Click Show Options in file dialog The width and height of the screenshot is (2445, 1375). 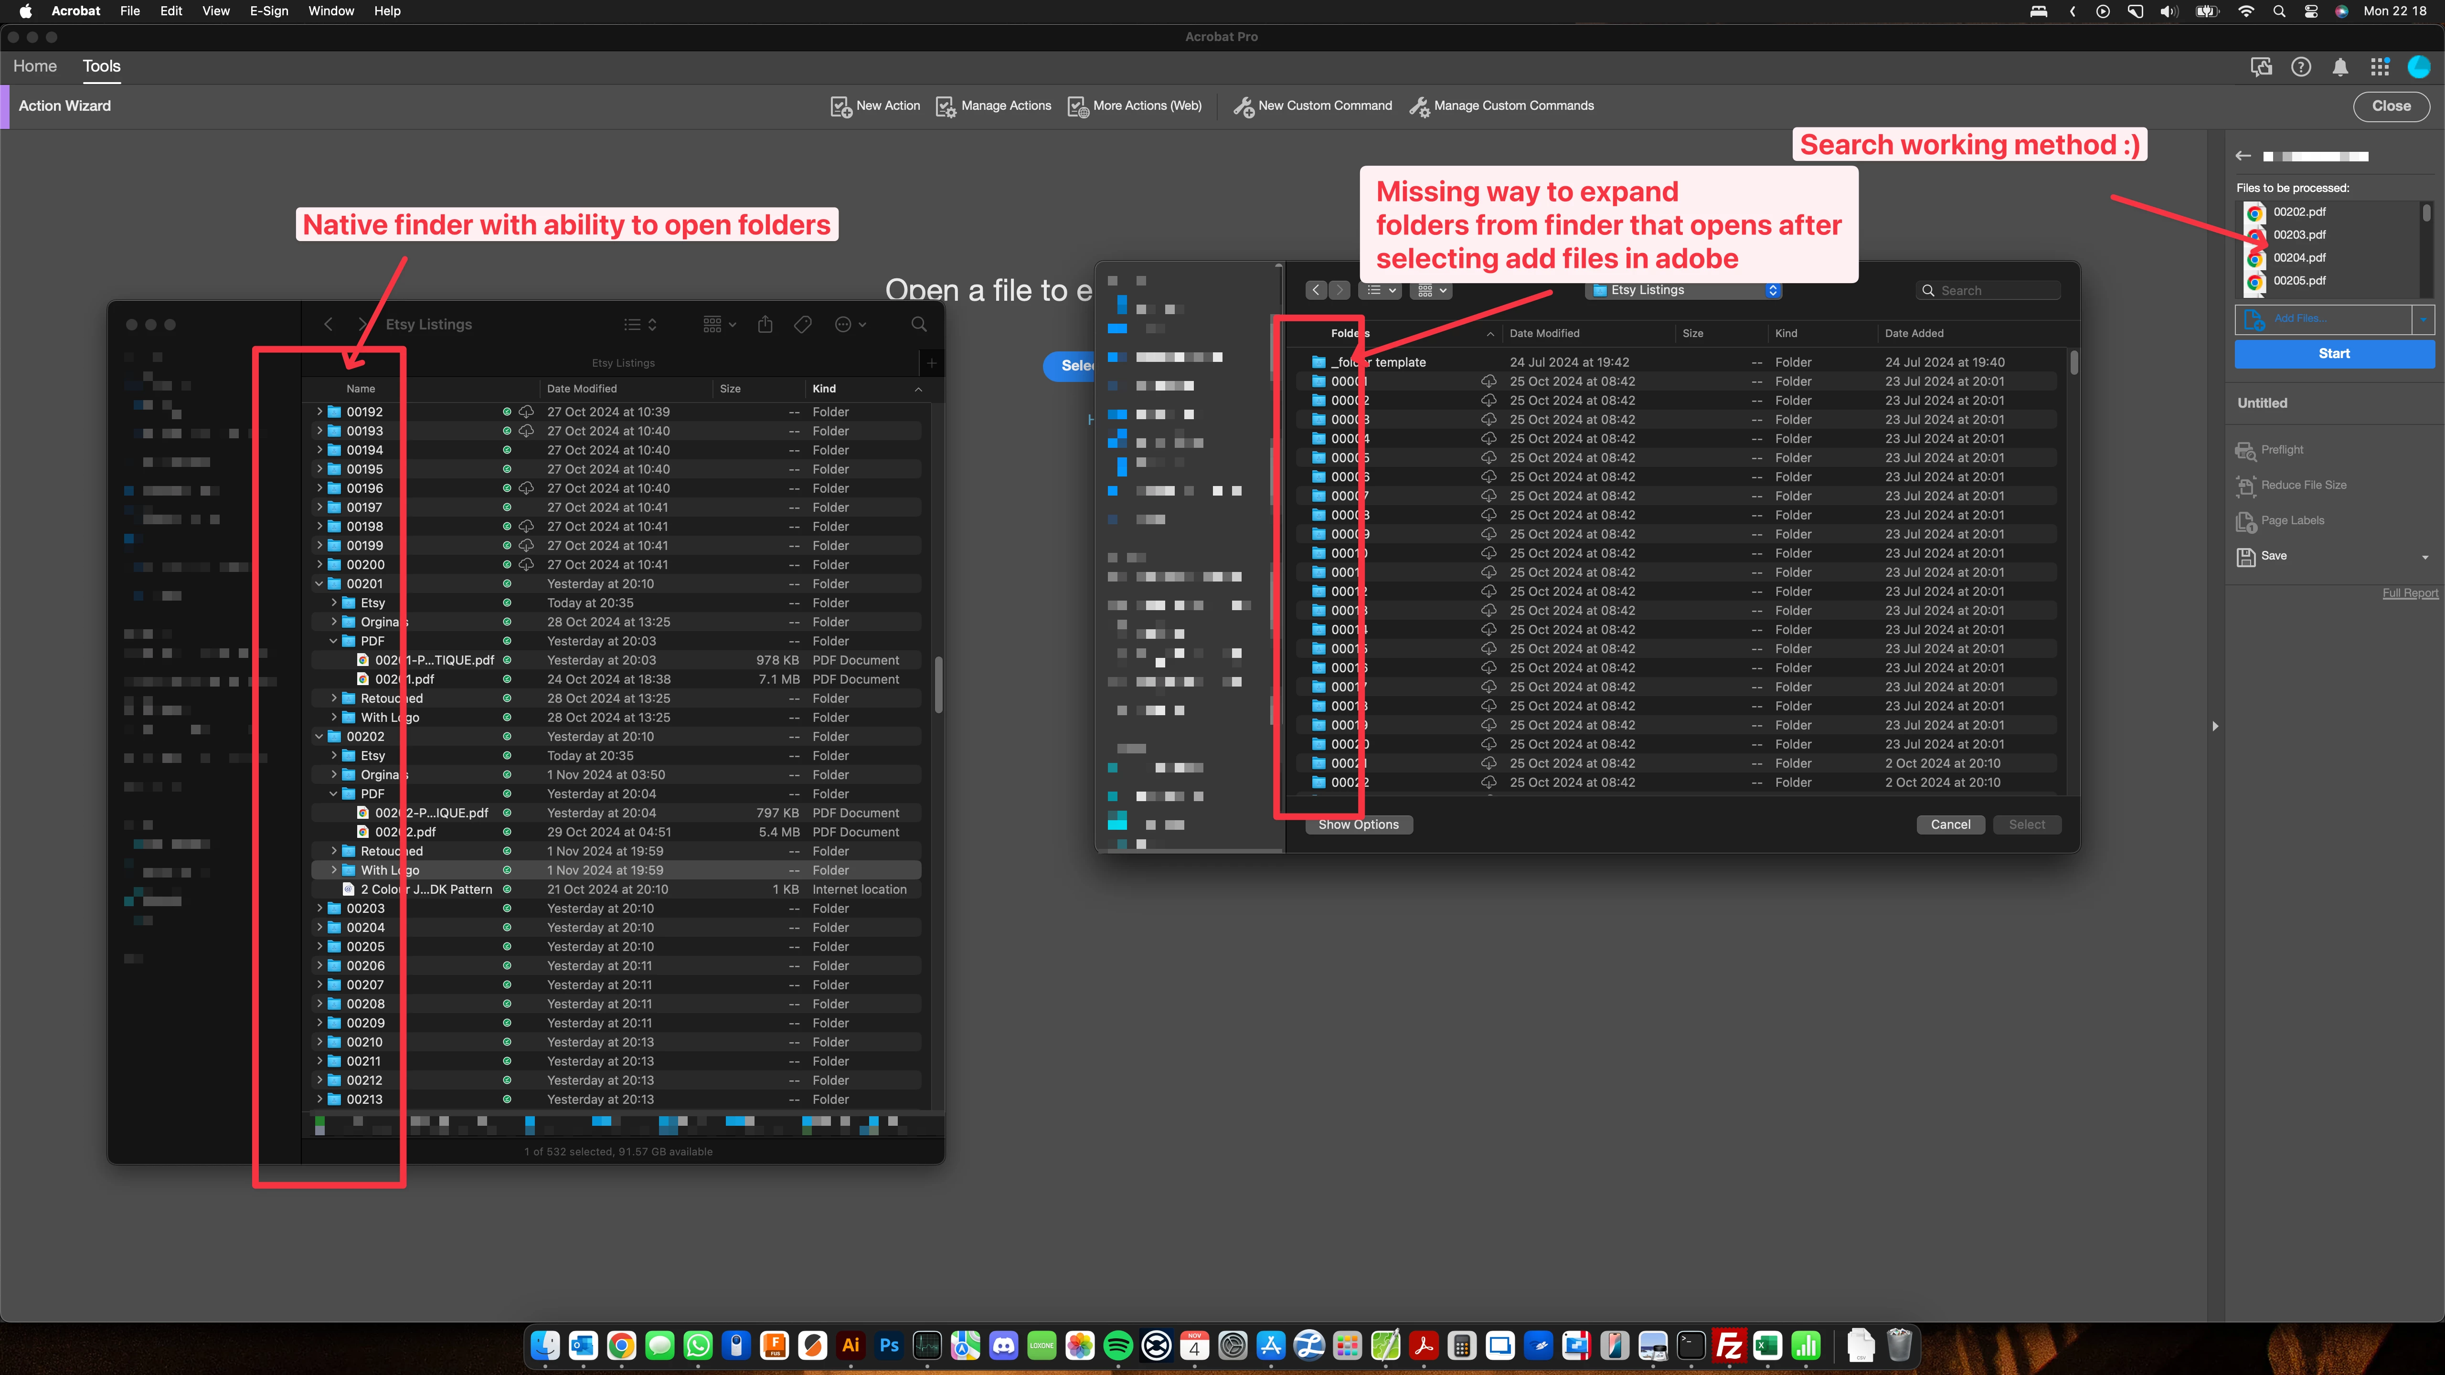pyautogui.click(x=1358, y=825)
